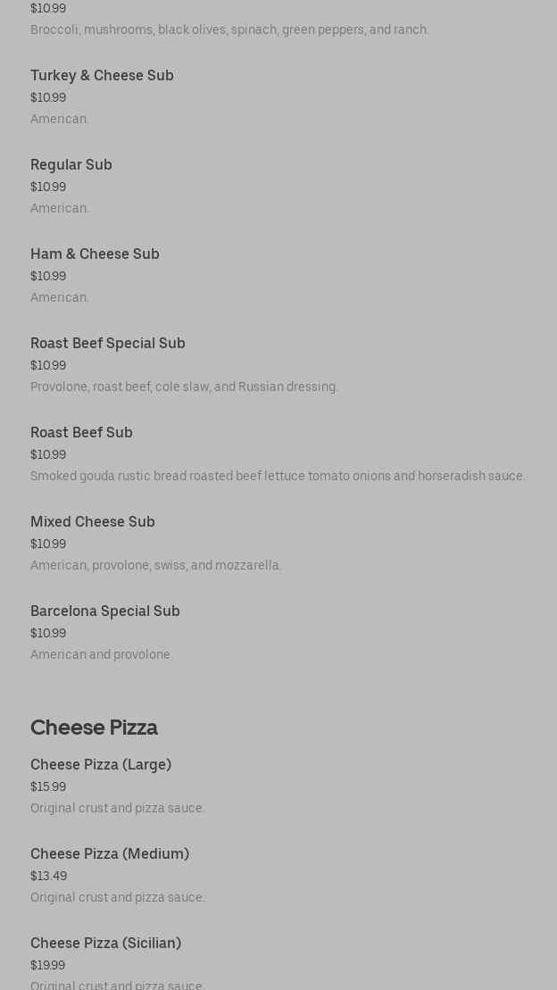Viewport: 557px width, 990px height.
Task: Click Barcelona Special's American and provolone text
Action: (101, 655)
